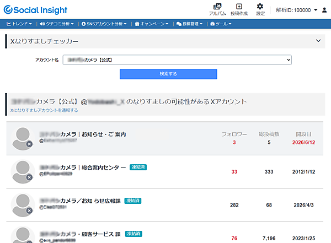The image size is (331, 243).
Task: Open the アカウント名 select box
Action: pos(177,60)
